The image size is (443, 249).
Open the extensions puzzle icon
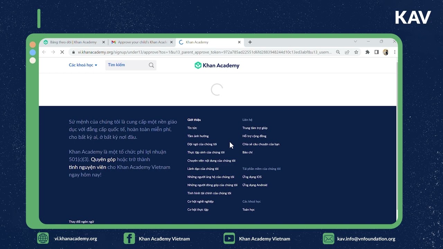[x=368, y=52]
